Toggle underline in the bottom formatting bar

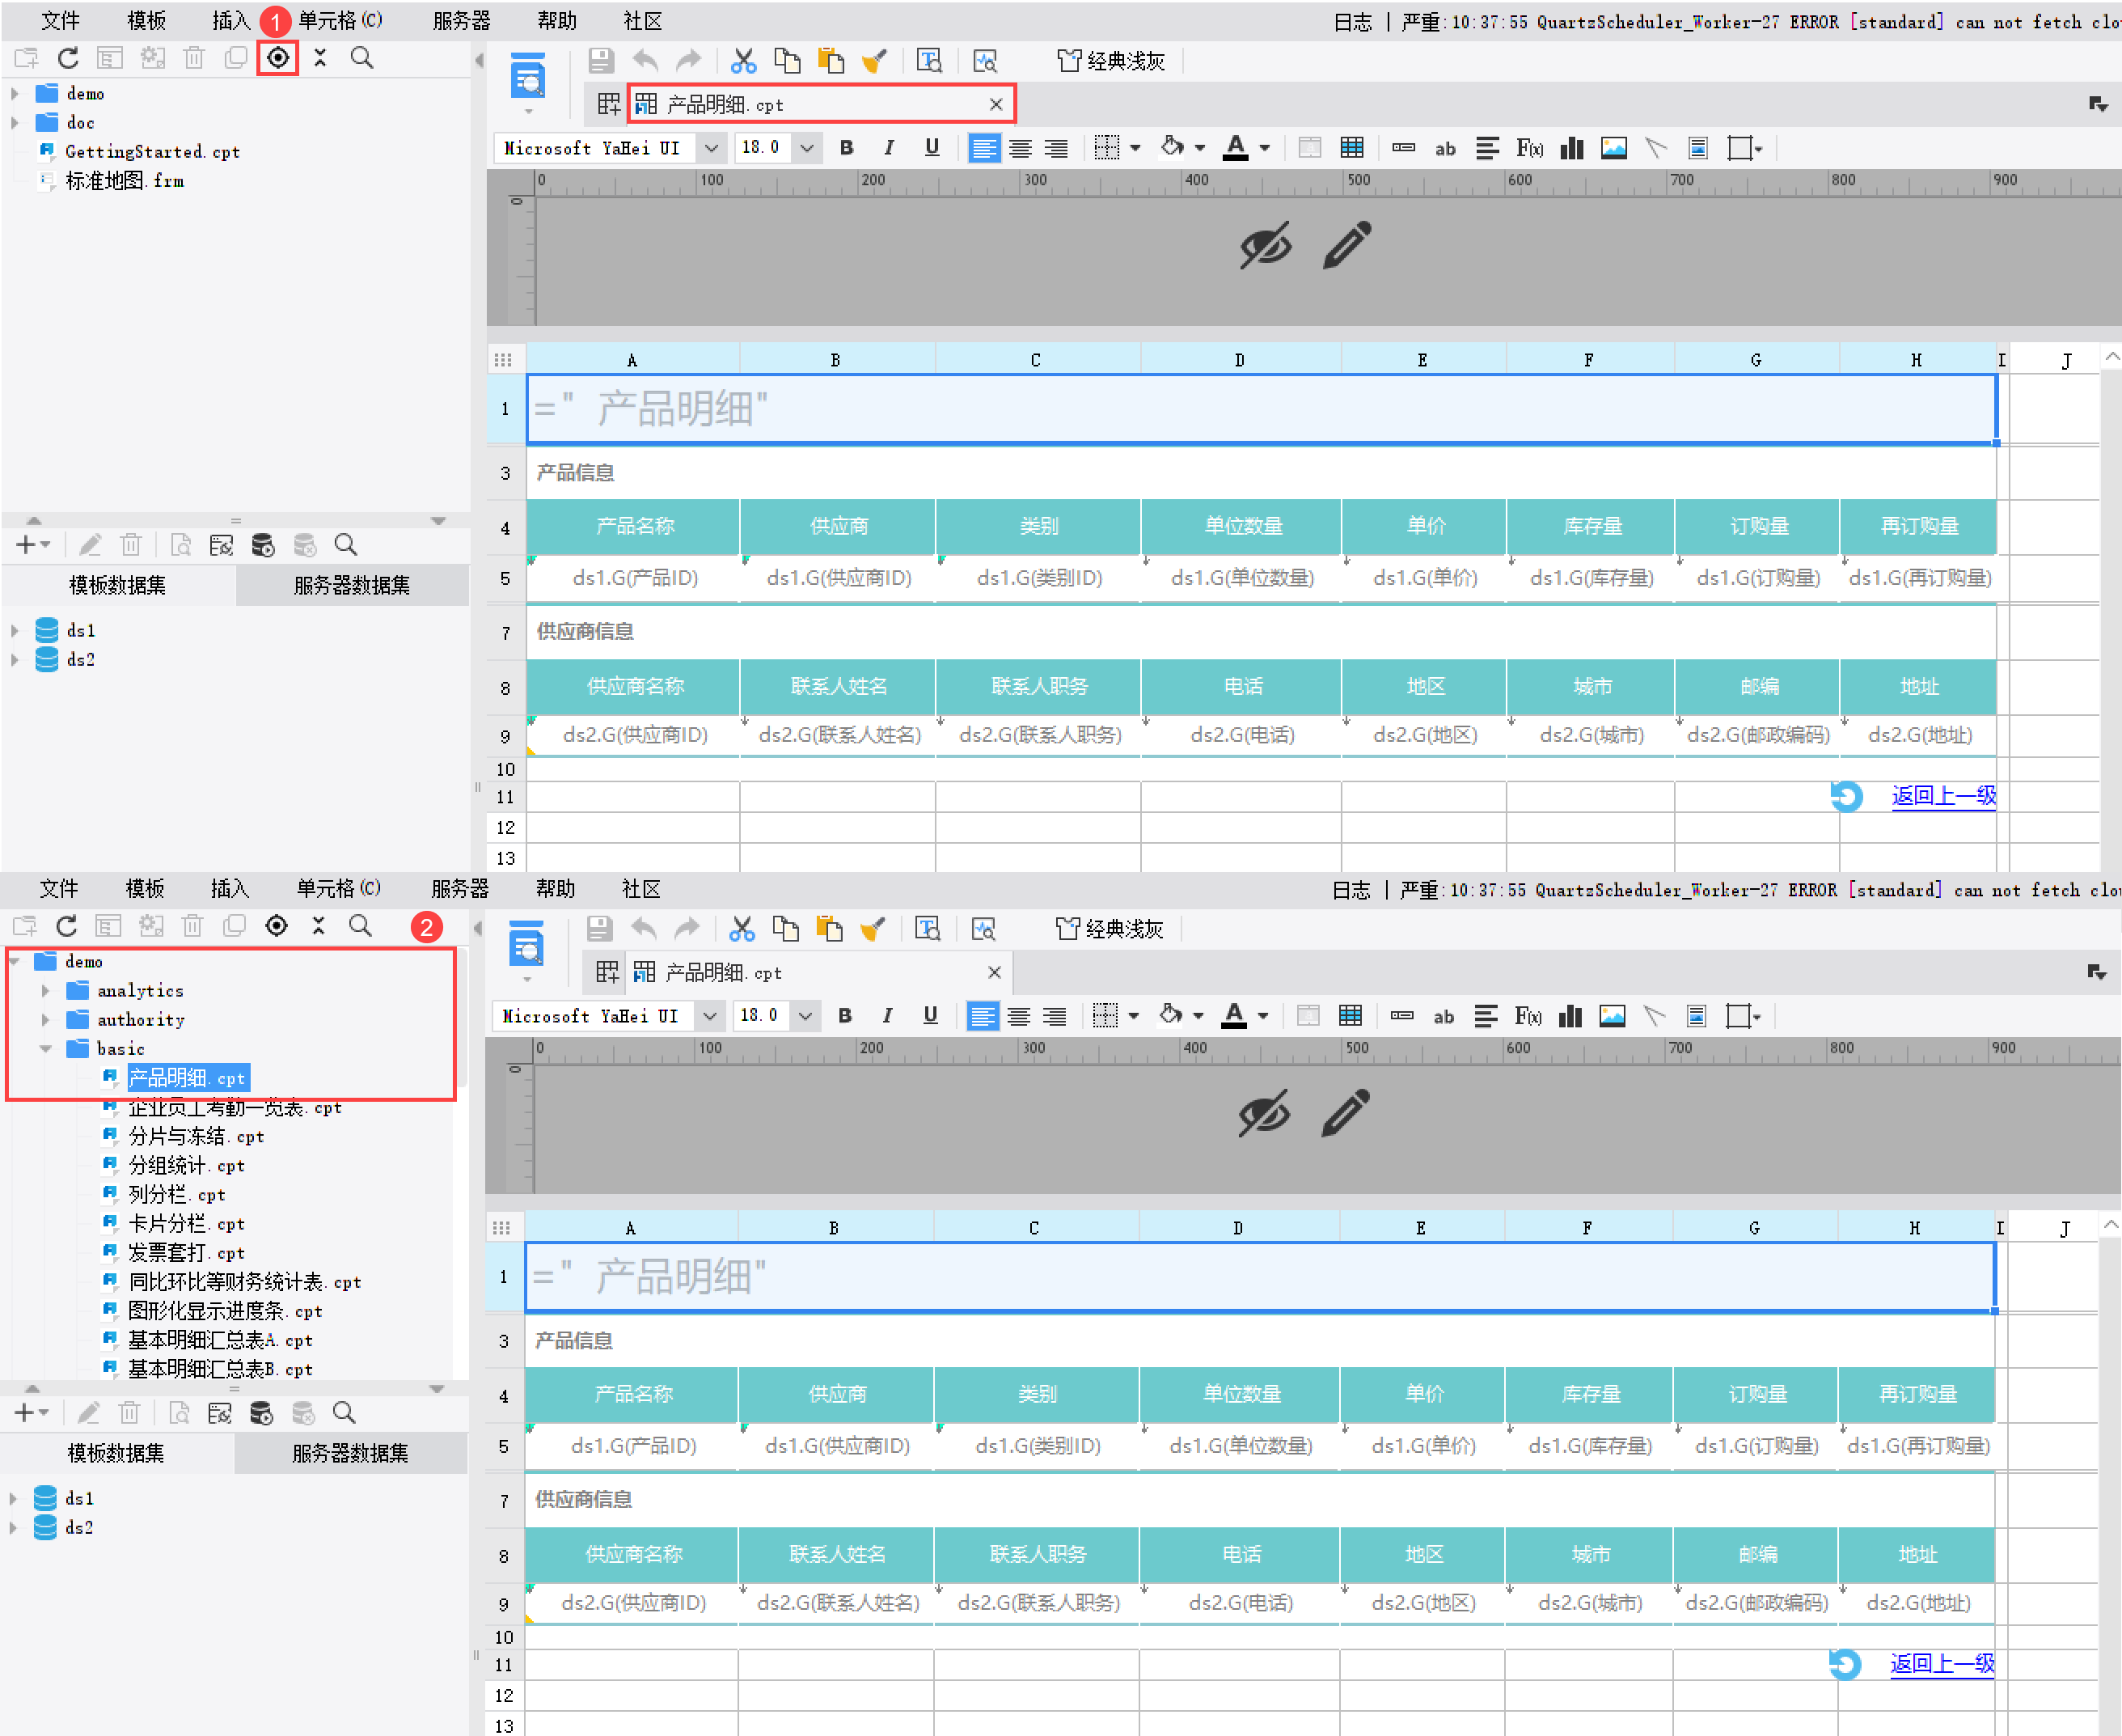(929, 1016)
